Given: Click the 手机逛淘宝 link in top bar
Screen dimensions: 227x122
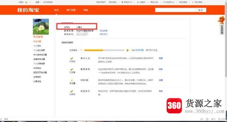Looking at the screenshot, I should [48, 2].
